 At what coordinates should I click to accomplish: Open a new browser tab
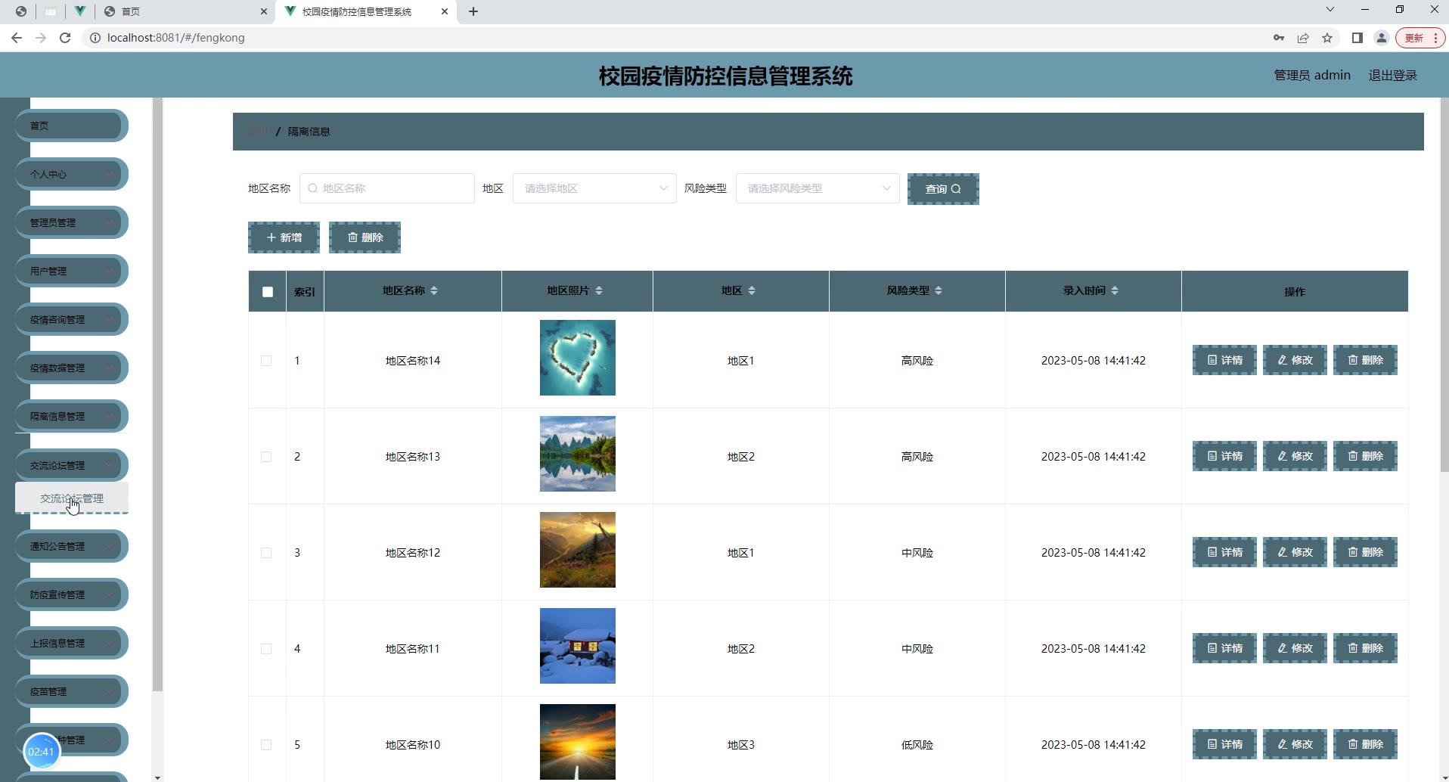pyautogui.click(x=473, y=11)
